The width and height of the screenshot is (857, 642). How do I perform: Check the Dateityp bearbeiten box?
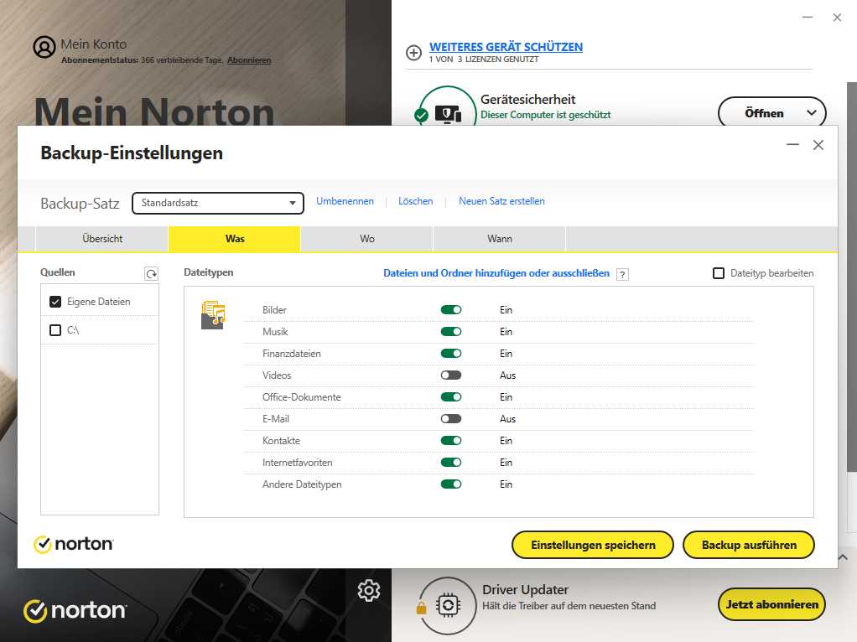click(x=718, y=273)
